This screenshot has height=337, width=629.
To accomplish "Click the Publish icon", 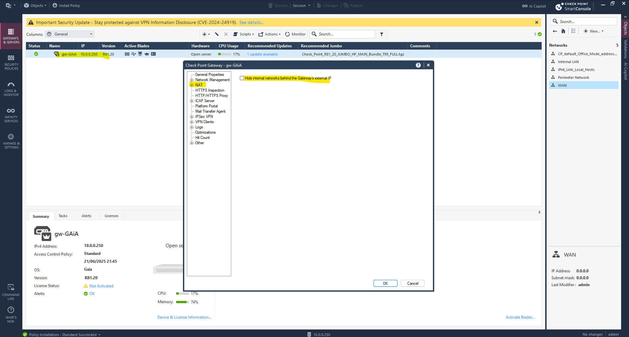I will 346,6.
